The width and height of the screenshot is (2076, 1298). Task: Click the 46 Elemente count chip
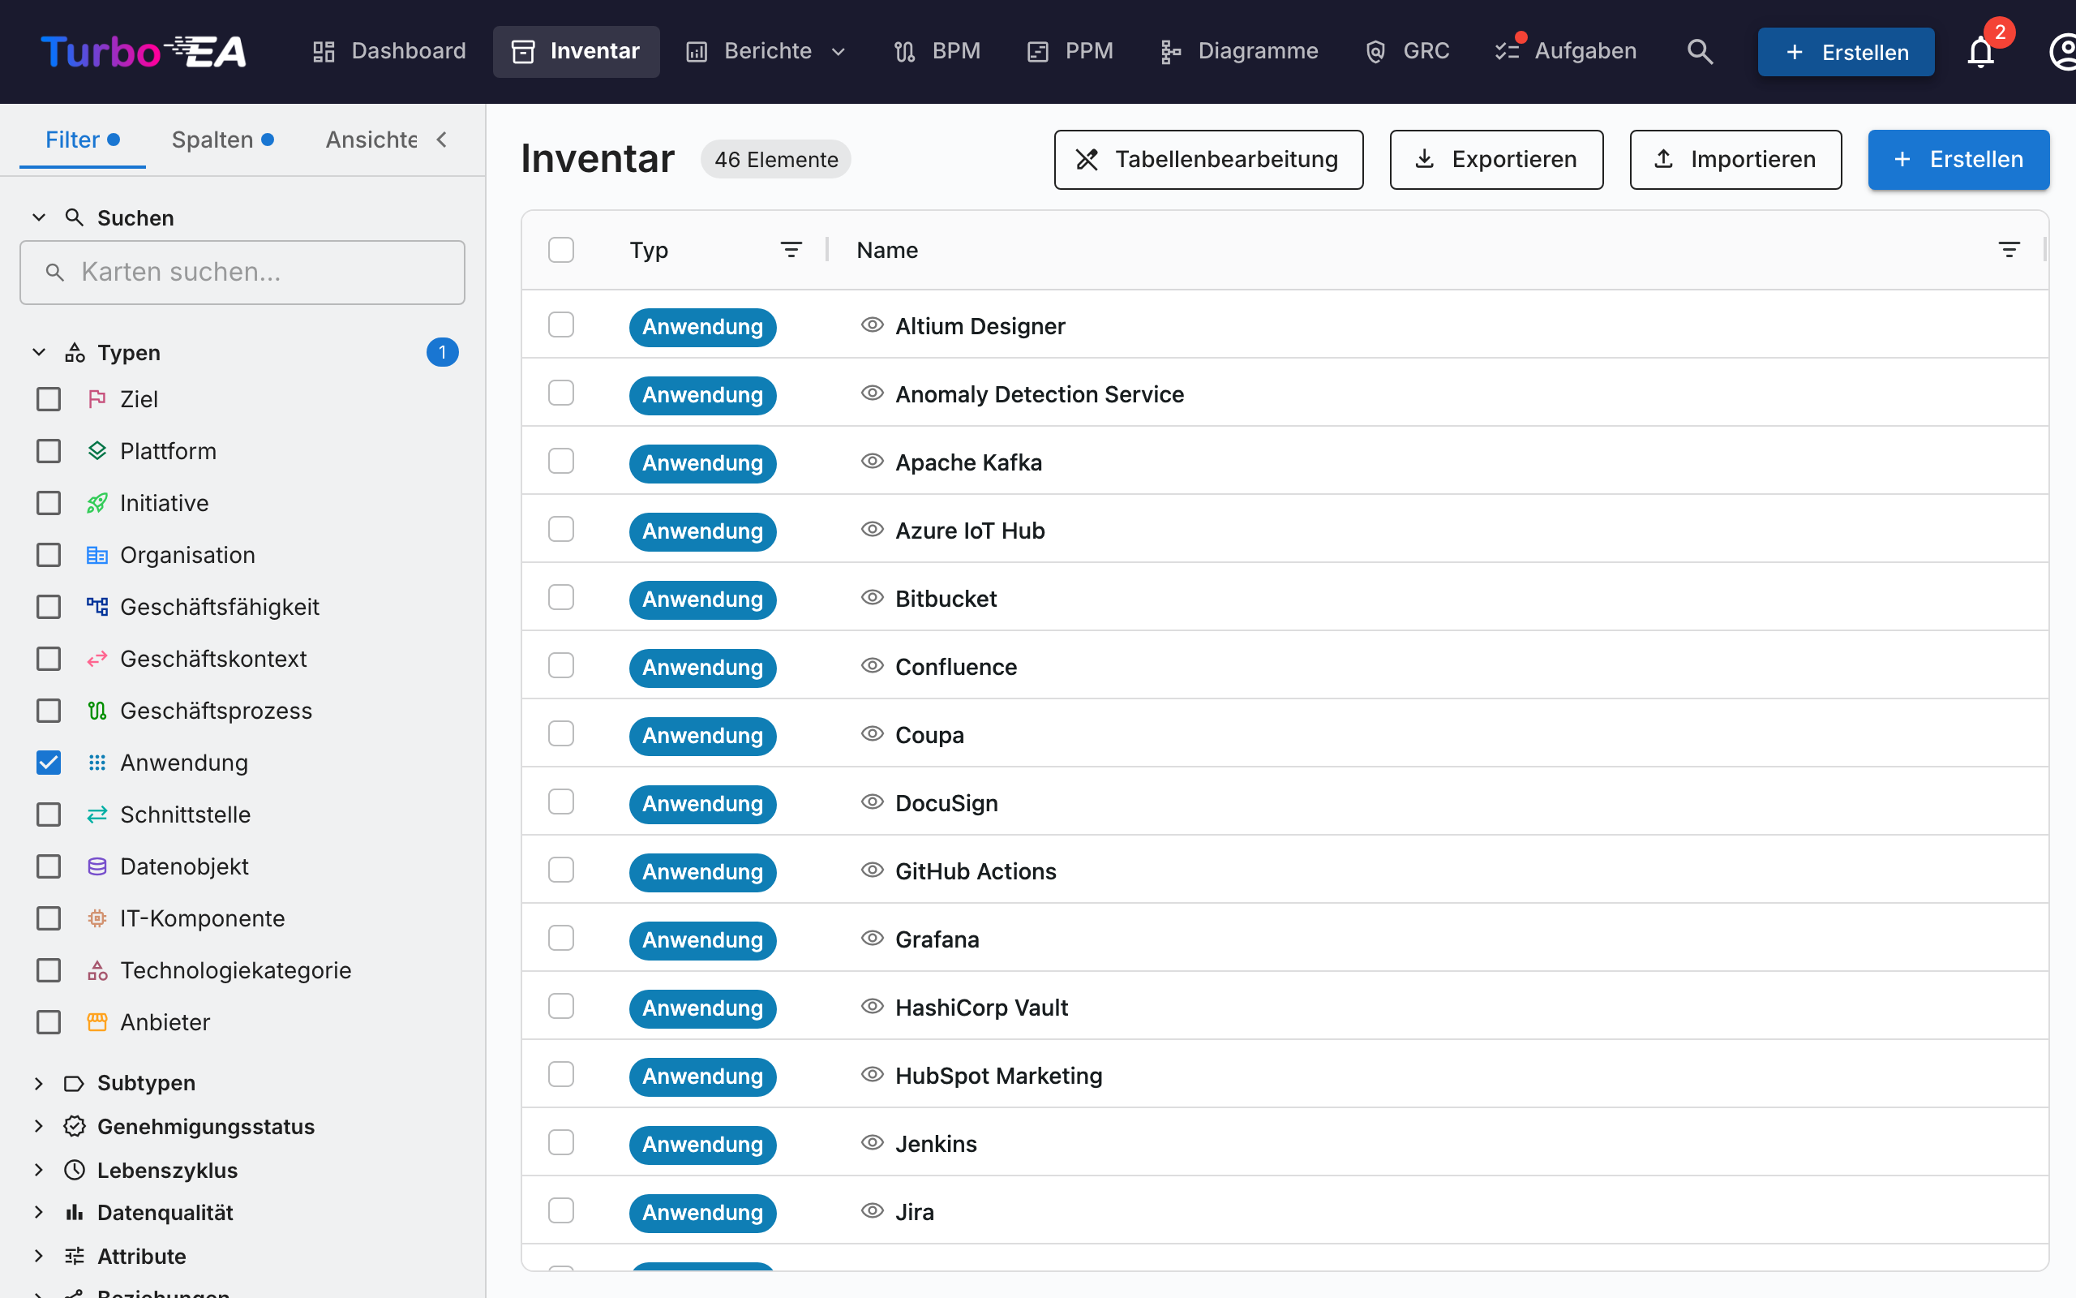[x=775, y=160]
